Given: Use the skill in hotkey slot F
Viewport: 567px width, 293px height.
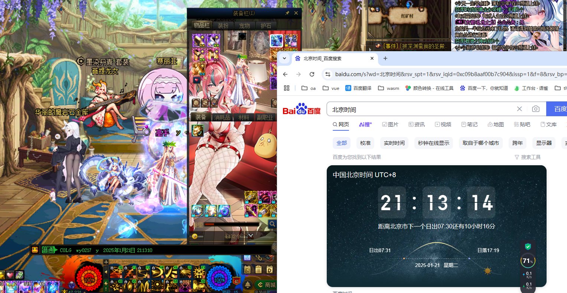Looking at the screenshot, I should click(157, 286).
